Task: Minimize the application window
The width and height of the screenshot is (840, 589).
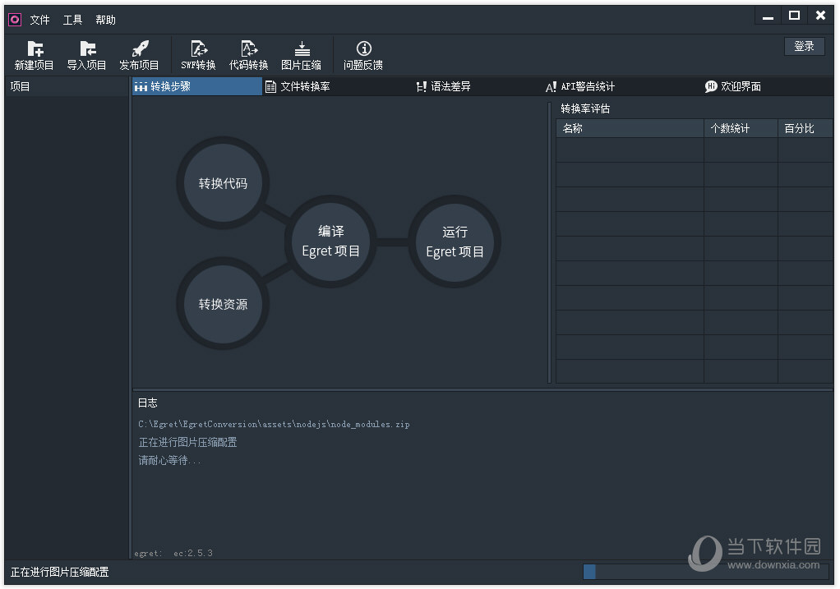Action: pos(768,17)
